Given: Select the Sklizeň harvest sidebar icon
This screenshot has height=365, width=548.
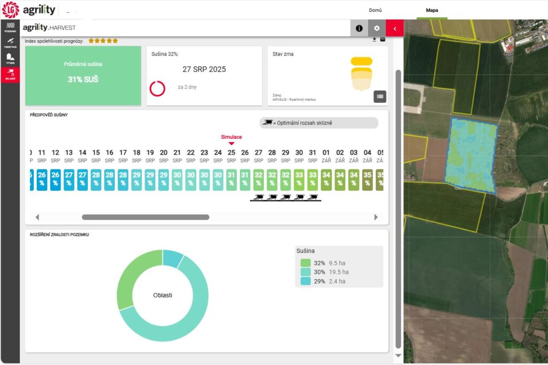Looking at the screenshot, I should tap(10, 75).
